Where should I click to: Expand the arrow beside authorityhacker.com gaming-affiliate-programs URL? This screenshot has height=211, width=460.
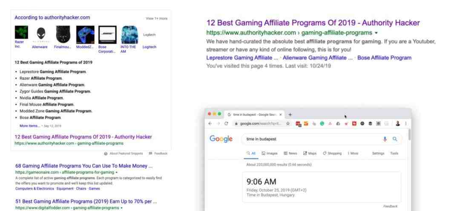point(376,33)
